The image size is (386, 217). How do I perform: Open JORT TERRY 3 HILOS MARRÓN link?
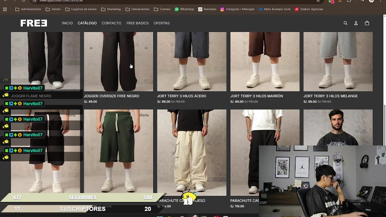click(x=257, y=96)
